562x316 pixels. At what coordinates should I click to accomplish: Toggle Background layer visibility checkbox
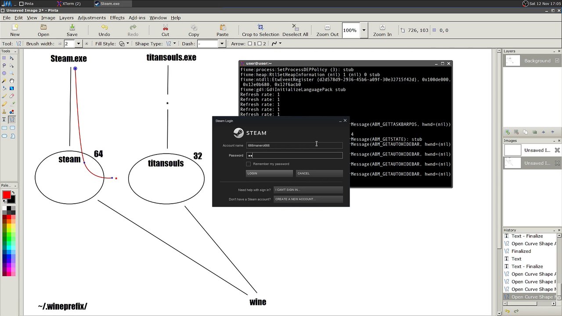[x=558, y=61]
